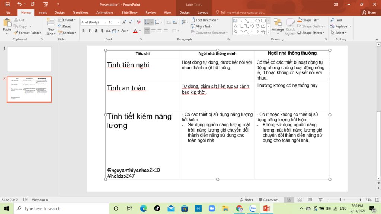Viewport: 381px width, 214px height.
Task: Save the presentation from the quick access toolbar
Action: click(7, 4)
